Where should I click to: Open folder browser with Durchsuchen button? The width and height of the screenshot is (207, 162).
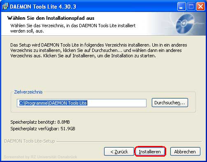tap(170, 103)
